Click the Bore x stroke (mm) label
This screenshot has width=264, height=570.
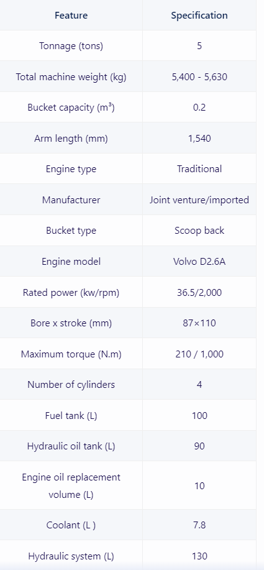click(71, 323)
